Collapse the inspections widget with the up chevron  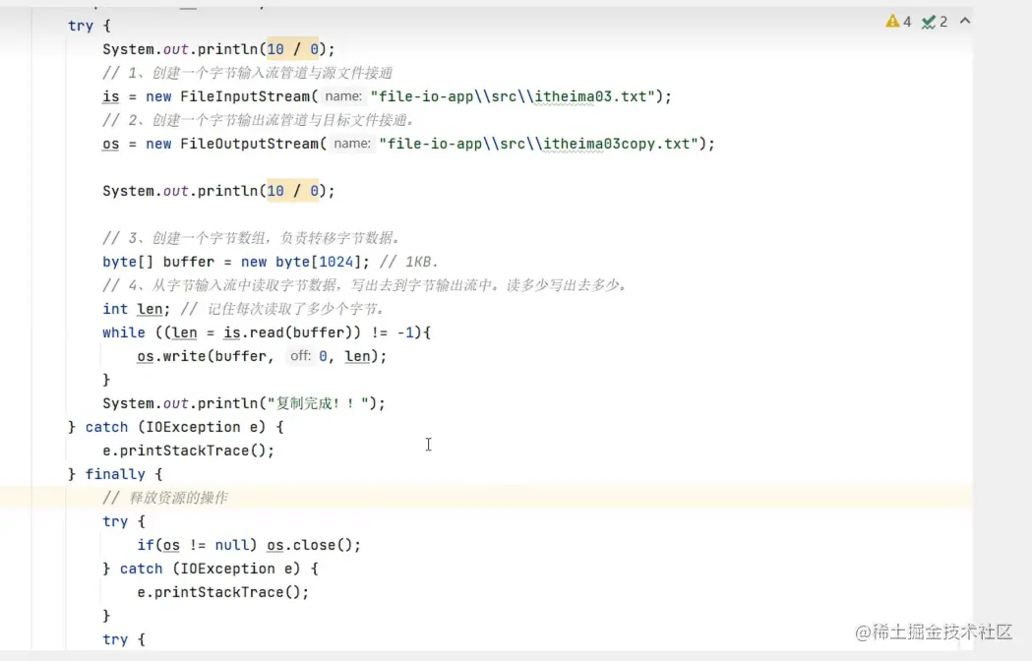tap(965, 21)
